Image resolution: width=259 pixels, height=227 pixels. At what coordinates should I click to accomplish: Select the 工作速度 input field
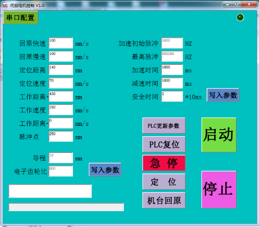click(61, 110)
